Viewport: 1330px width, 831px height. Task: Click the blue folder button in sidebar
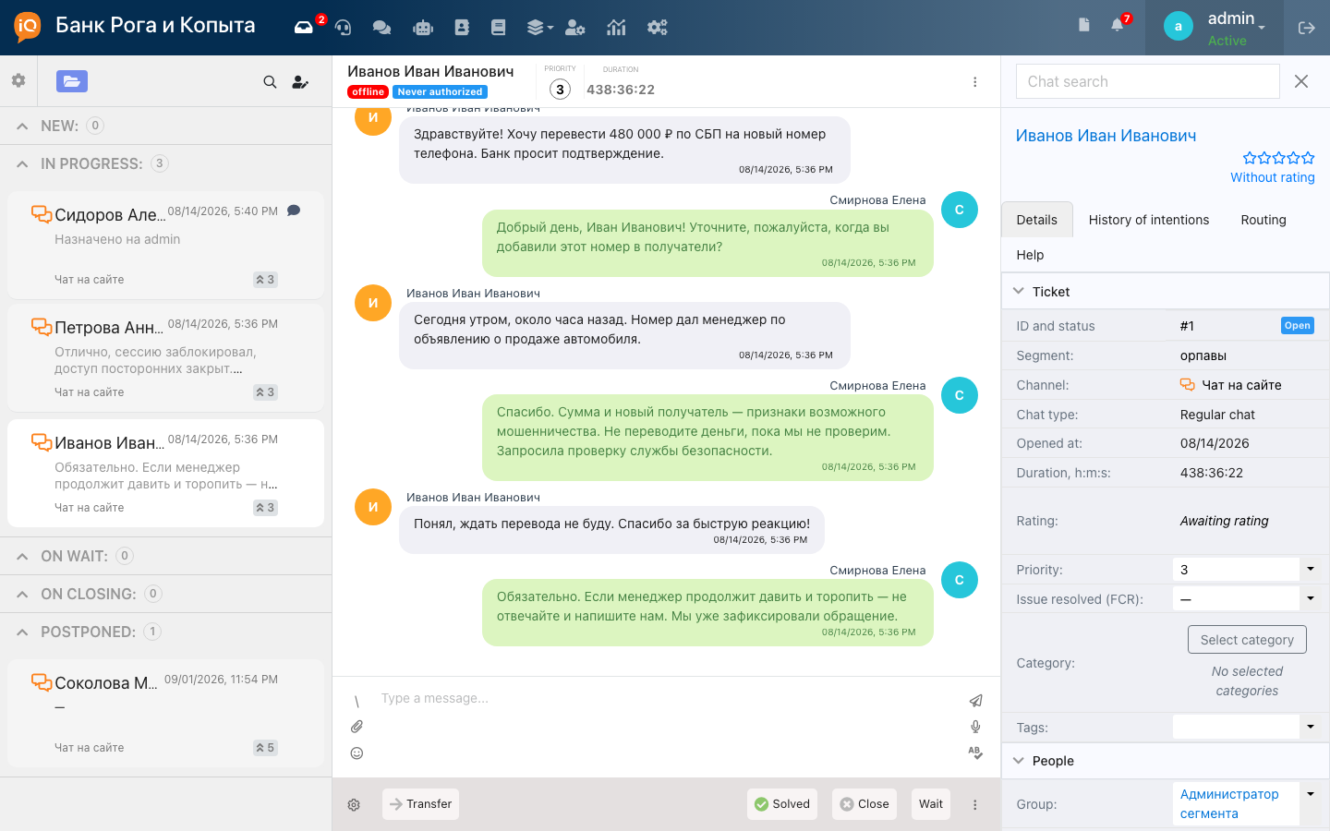point(72,81)
